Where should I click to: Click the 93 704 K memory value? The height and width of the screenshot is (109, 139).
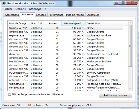tap(78, 32)
